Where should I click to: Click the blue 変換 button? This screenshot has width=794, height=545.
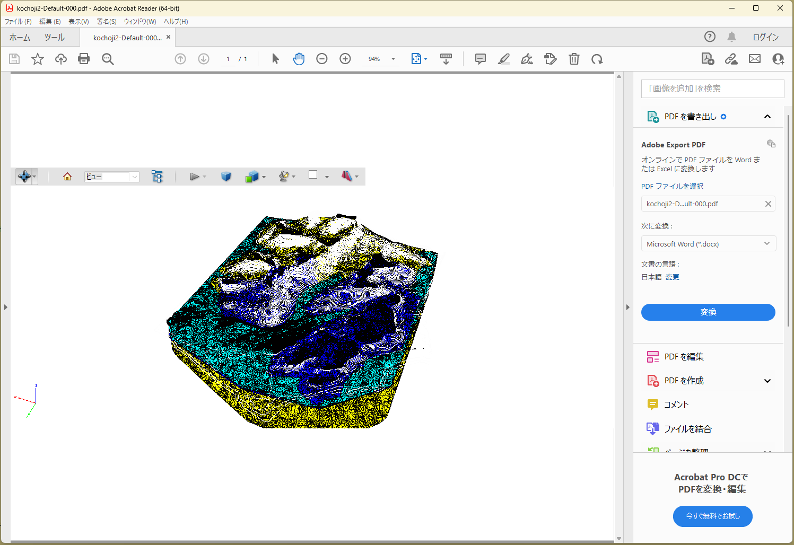click(x=708, y=312)
